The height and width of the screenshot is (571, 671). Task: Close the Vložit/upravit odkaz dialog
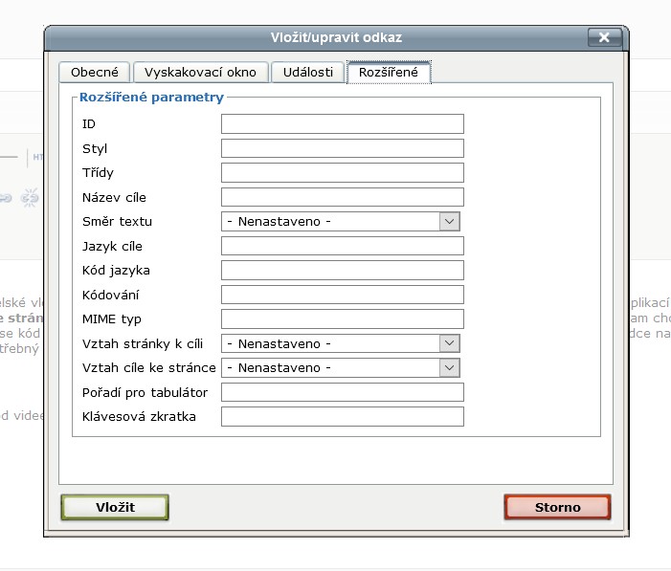tap(603, 37)
